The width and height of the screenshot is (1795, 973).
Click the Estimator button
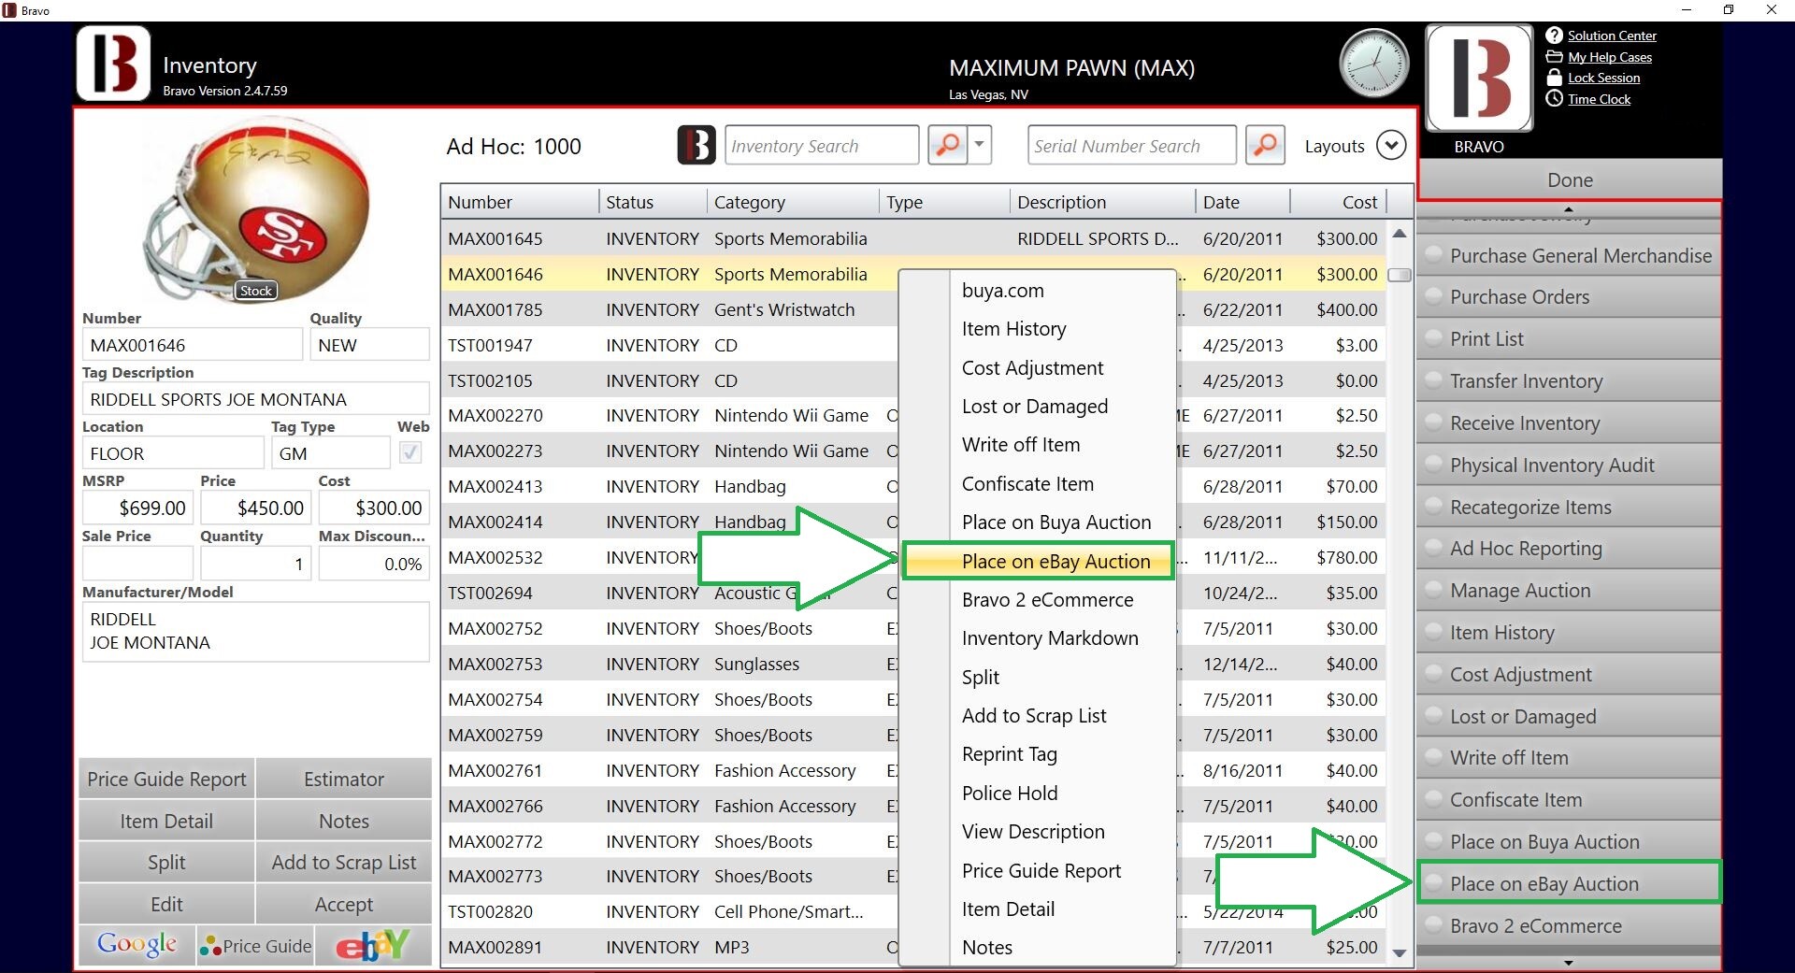[343, 779]
